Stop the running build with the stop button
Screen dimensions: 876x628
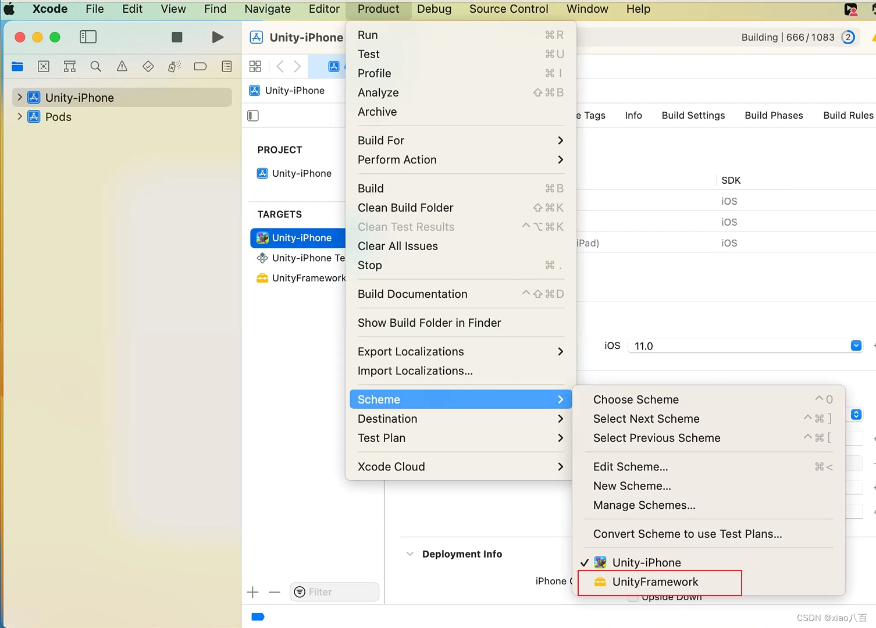tap(177, 37)
